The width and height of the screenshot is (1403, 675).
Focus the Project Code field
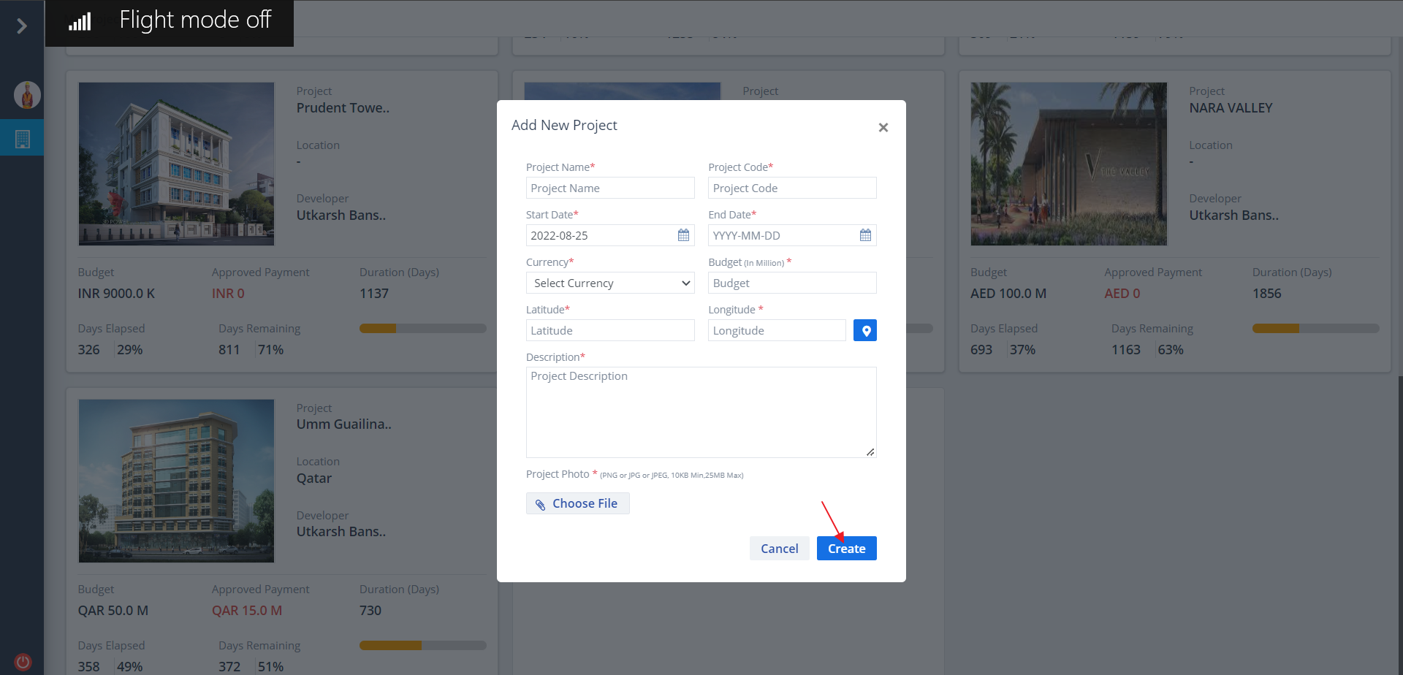coord(792,188)
